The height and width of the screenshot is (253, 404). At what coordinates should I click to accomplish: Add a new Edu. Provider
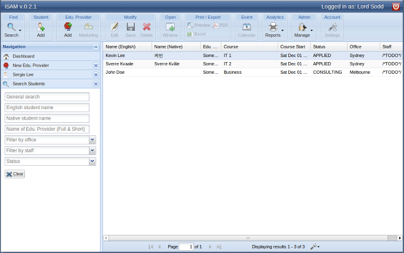(68, 30)
